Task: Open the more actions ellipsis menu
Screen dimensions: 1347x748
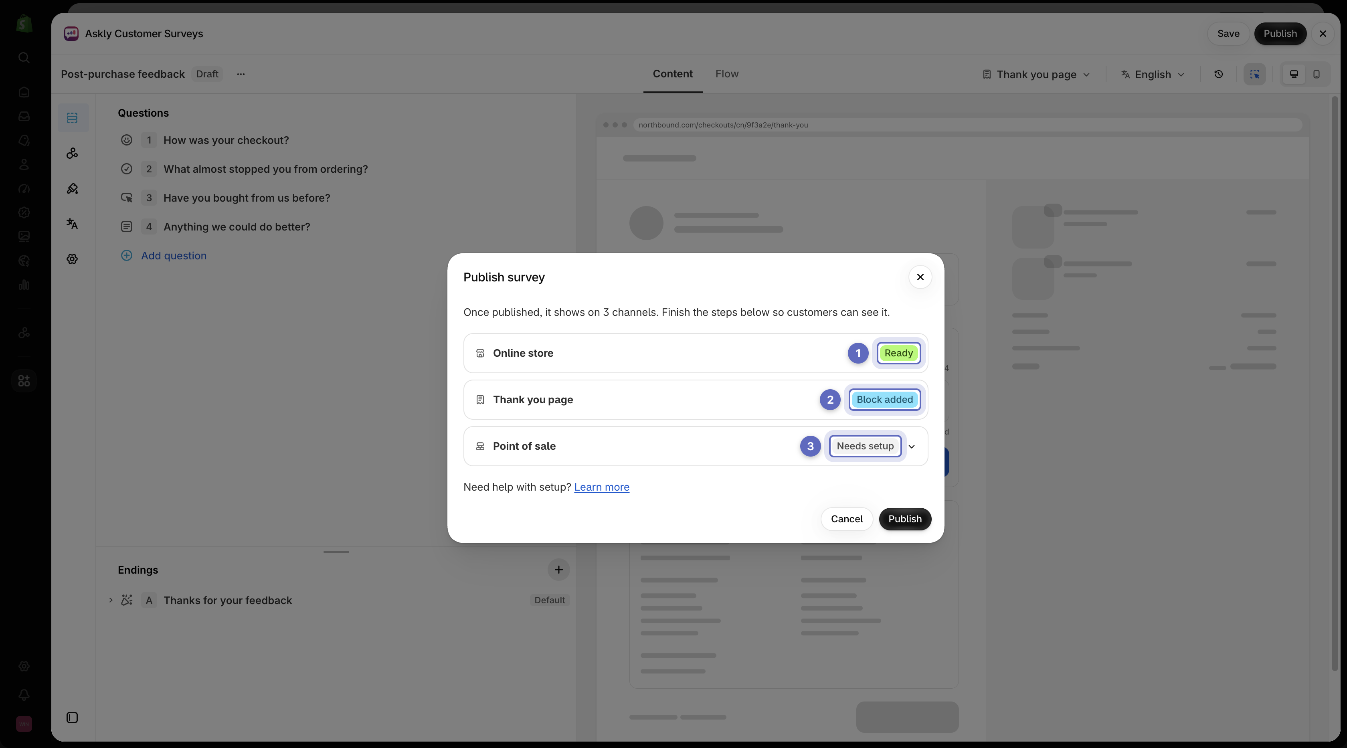Action: (x=241, y=74)
